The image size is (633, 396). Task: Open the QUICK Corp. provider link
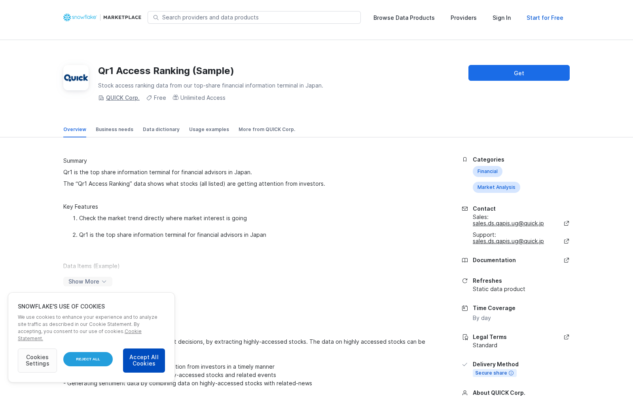point(123,98)
